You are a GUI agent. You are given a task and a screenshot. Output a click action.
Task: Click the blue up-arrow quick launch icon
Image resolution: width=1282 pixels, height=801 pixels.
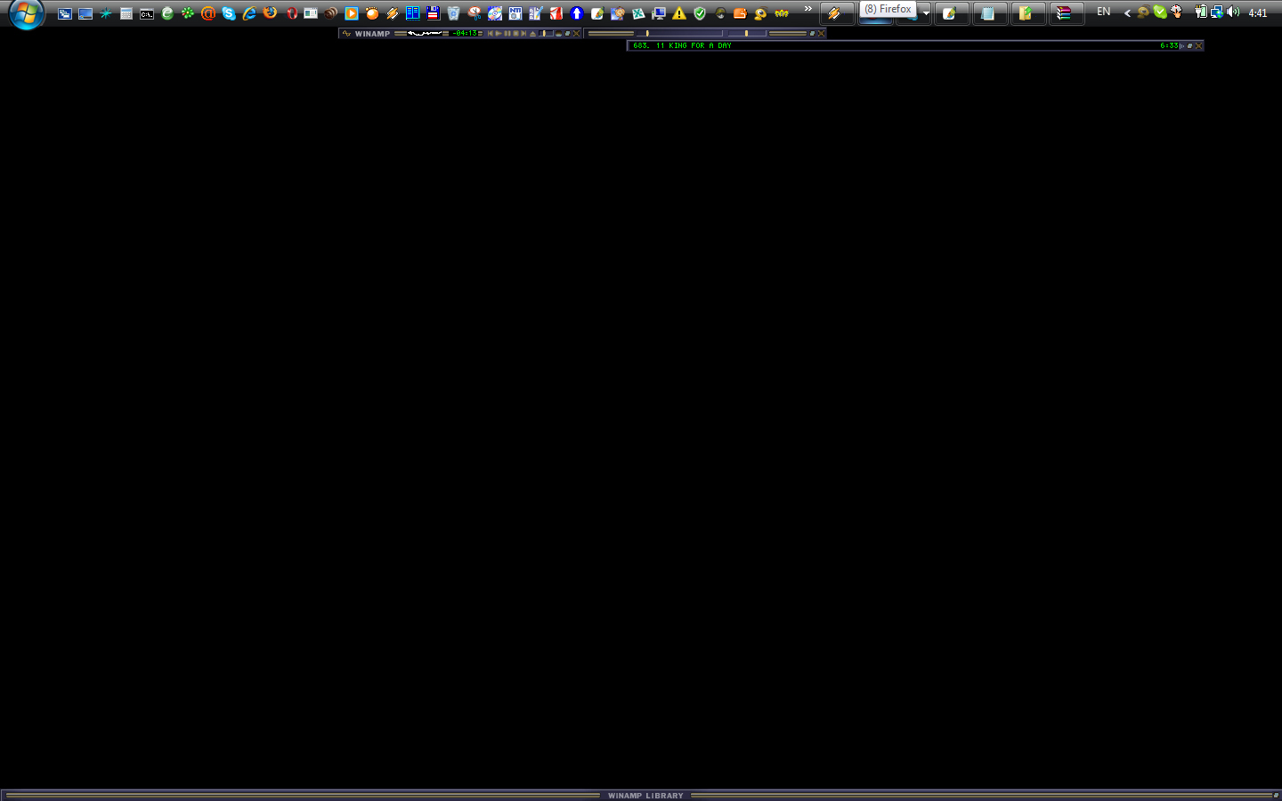click(x=577, y=13)
